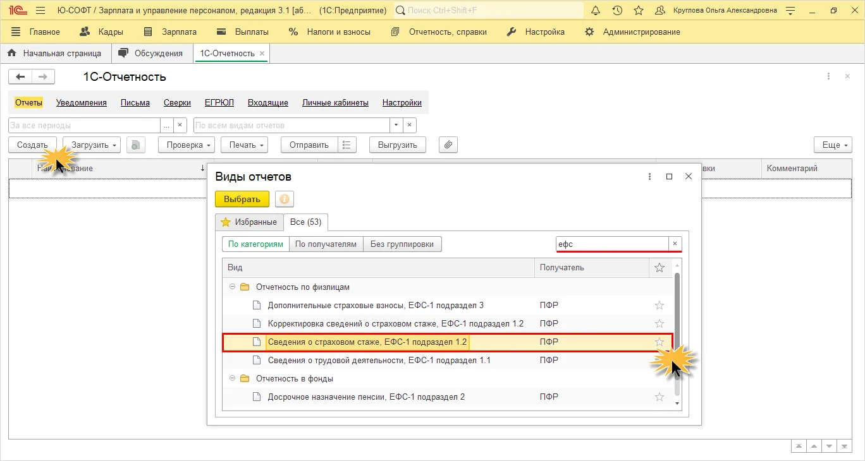This screenshot has height=461, width=865.
Task: Clear the report type filter
Action: 410,125
